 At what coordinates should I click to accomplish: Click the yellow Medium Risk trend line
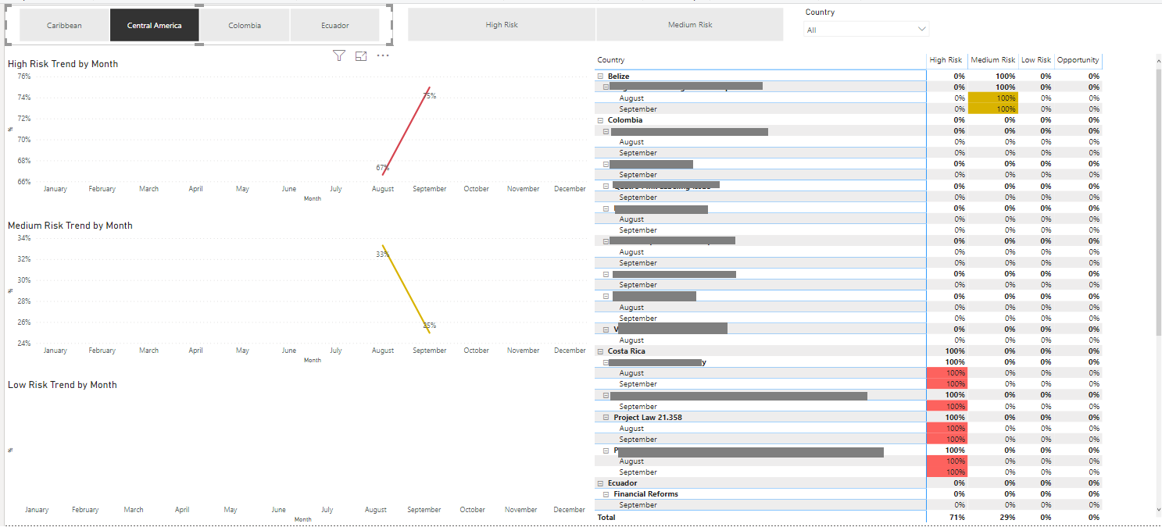pos(406,289)
